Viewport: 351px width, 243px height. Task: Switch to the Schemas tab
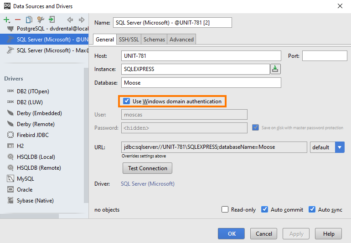(x=154, y=39)
